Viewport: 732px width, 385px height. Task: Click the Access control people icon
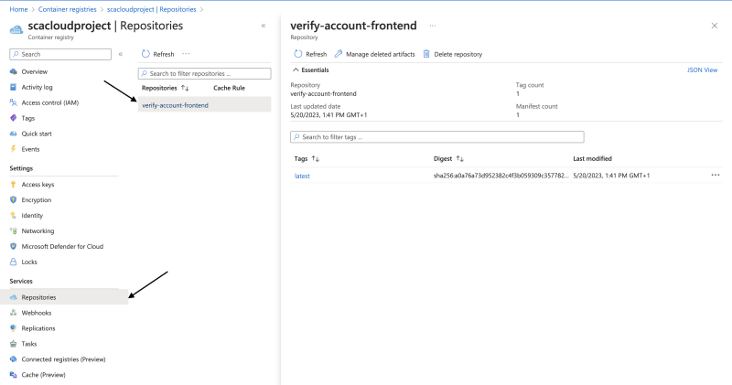pos(13,102)
